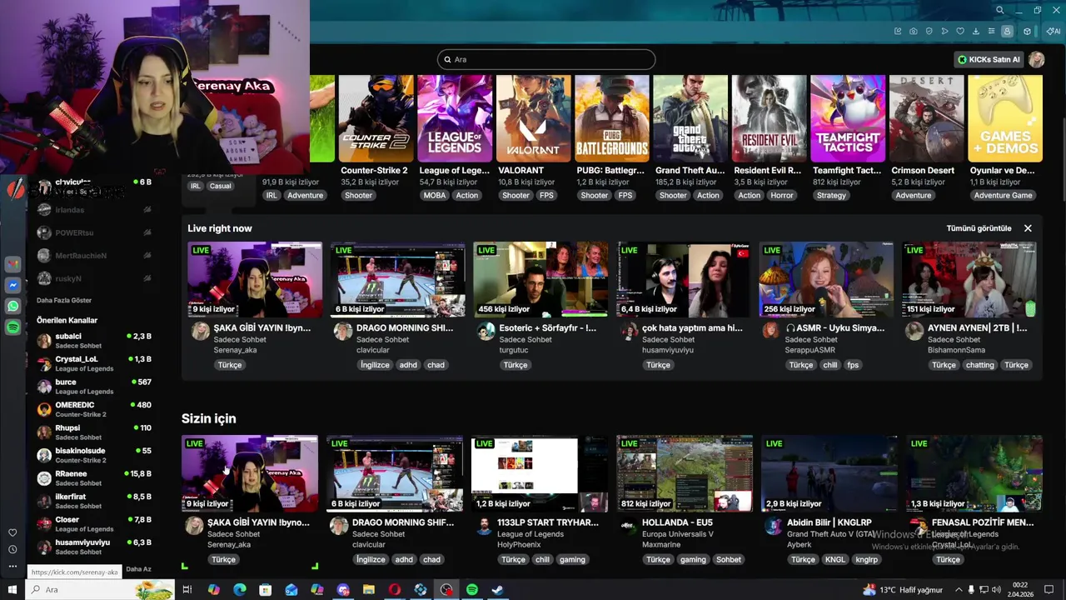Open bookmarks heart icon in browser toolbar
This screenshot has width=1066, height=600.
960,32
